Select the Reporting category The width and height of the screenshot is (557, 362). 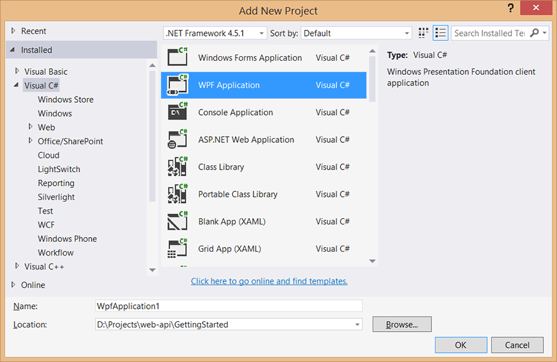point(56,183)
